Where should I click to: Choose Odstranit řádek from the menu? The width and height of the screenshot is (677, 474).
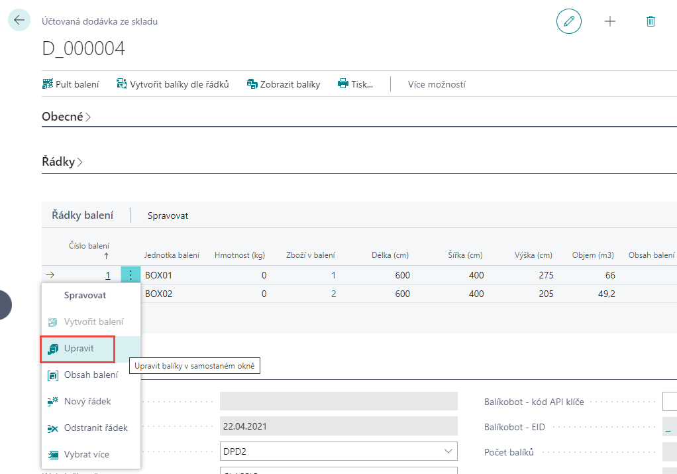click(x=95, y=428)
